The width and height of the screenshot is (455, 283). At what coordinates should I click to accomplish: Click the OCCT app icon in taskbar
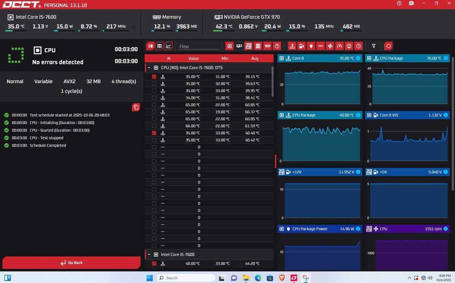pos(293,278)
